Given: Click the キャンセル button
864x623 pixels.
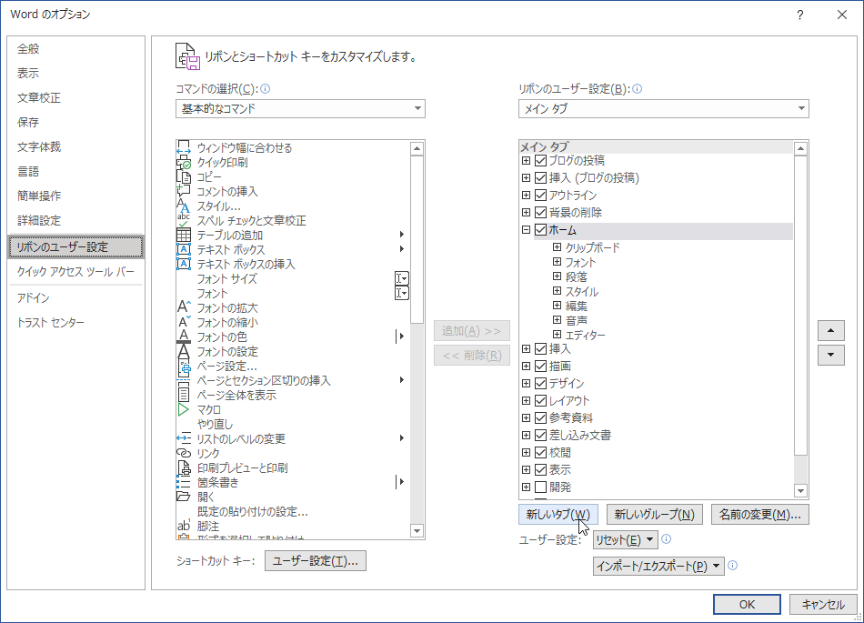Looking at the screenshot, I should click(x=823, y=604).
